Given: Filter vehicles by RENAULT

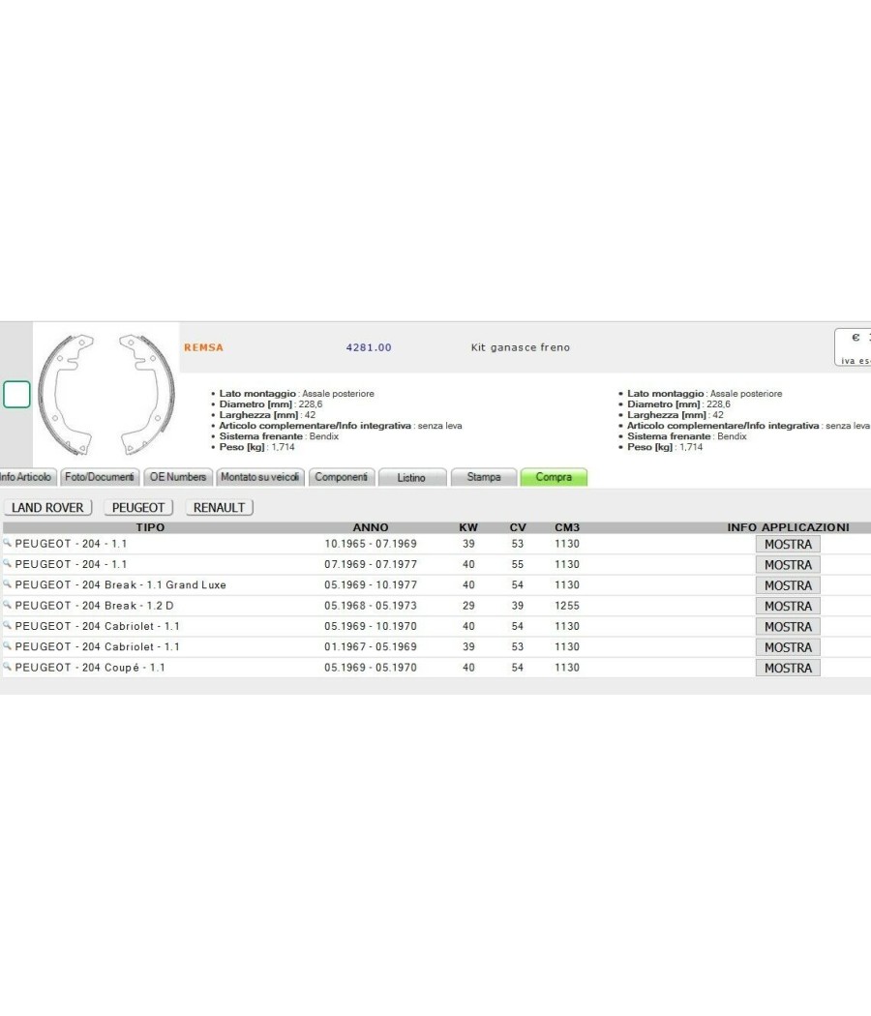Looking at the screenshot, I should click(x=219, y=507).
